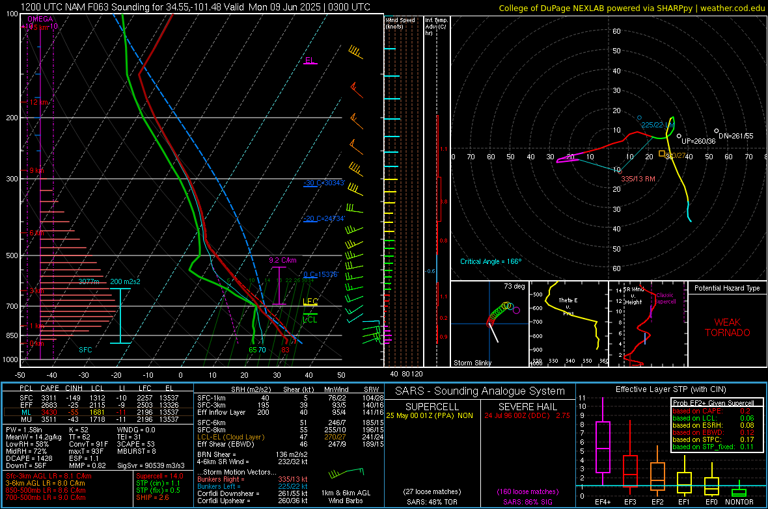The height and width of the screenshot is (509, 768).
Task: Click the SHIP = 2.6 value
Action: pyautogui.click(x=152, y=497)
